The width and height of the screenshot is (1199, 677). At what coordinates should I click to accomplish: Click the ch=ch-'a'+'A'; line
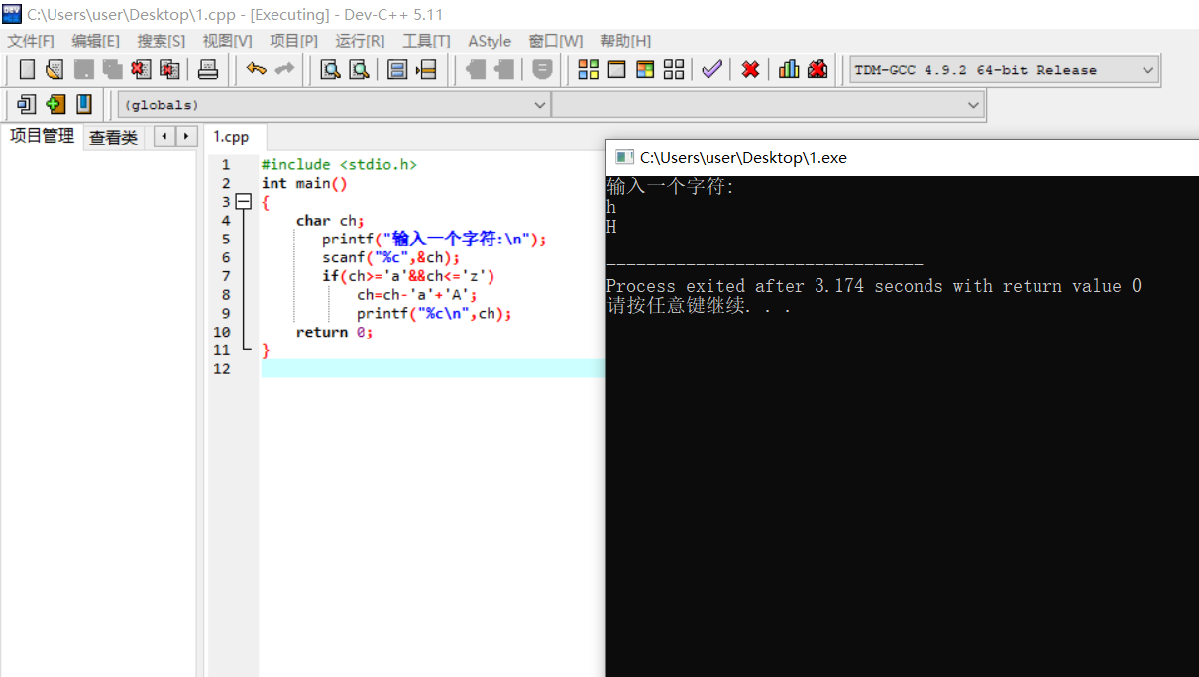[x=417, y=295]
